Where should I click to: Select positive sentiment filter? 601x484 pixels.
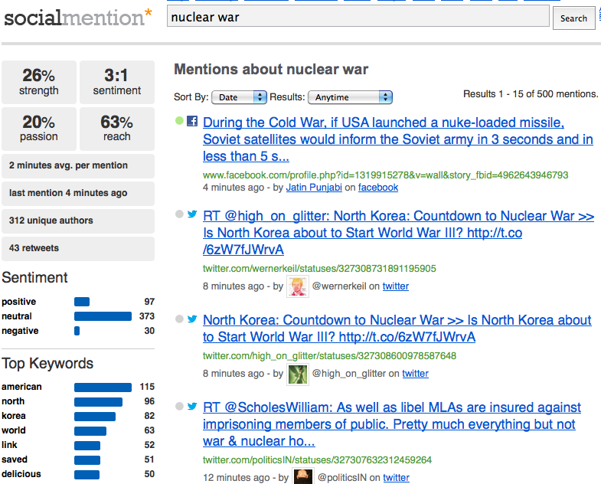[19, 302]
